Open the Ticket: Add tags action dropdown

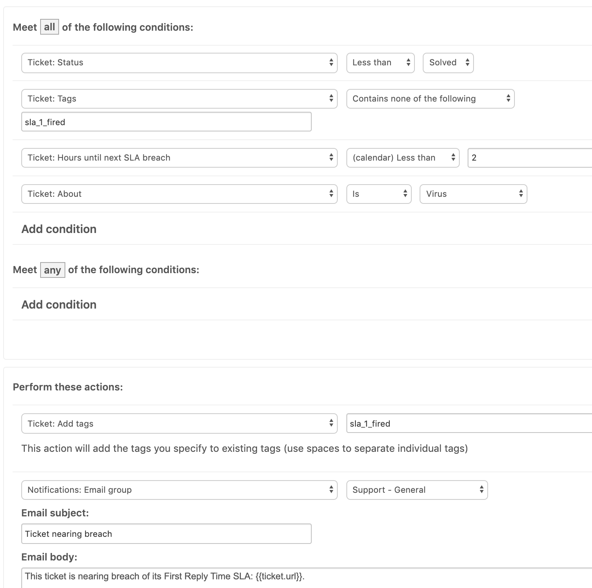(179, 423)
